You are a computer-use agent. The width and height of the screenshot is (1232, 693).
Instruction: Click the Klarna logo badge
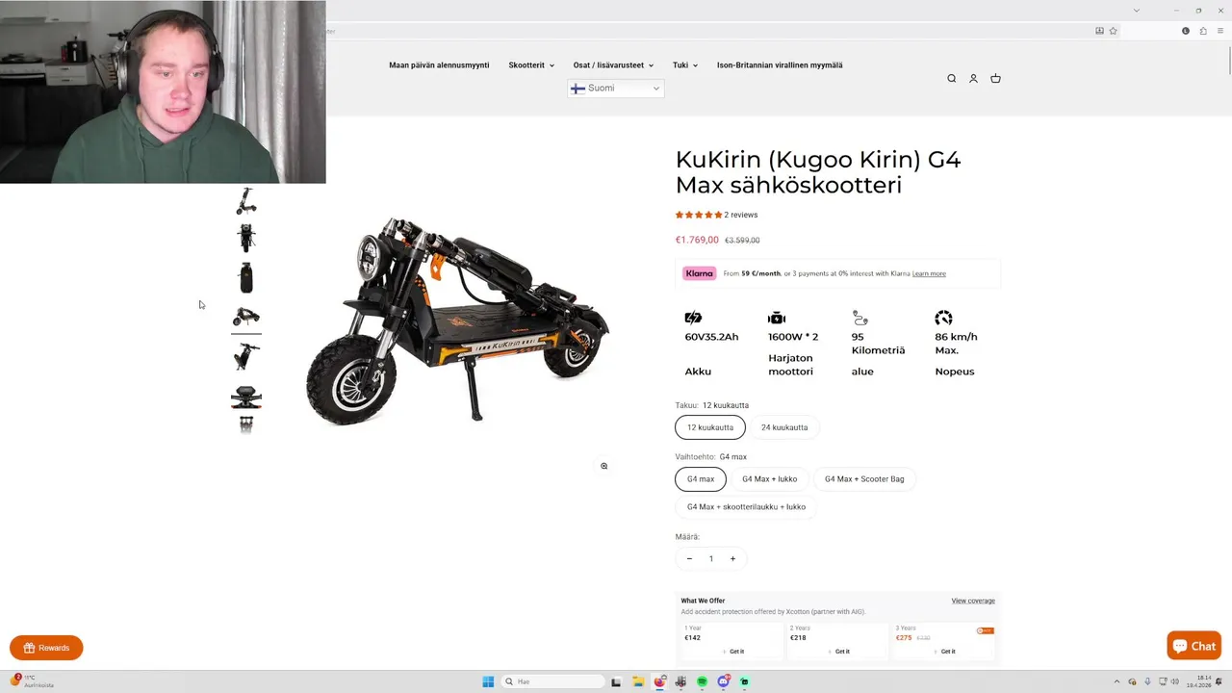[700, 273]
